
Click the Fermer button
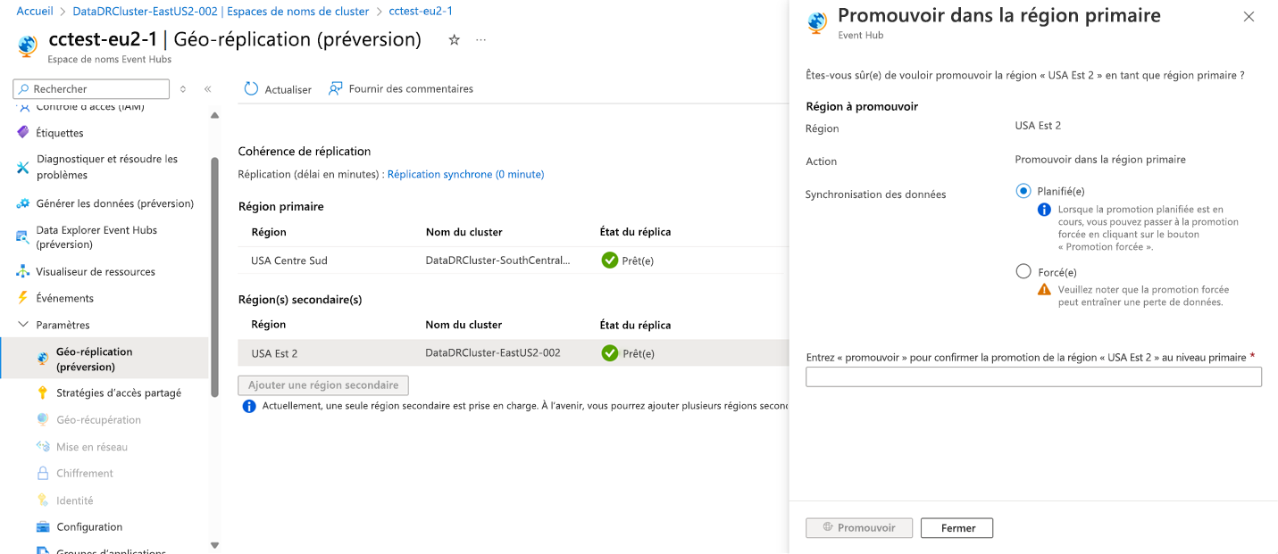[956, 527]
